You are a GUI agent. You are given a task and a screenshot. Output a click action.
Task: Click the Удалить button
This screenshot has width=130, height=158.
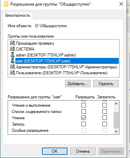pyautogui.click(x=106, y=84)
